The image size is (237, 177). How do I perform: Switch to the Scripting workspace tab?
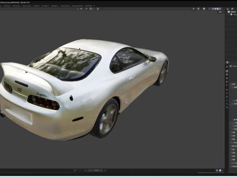point(88,6)
